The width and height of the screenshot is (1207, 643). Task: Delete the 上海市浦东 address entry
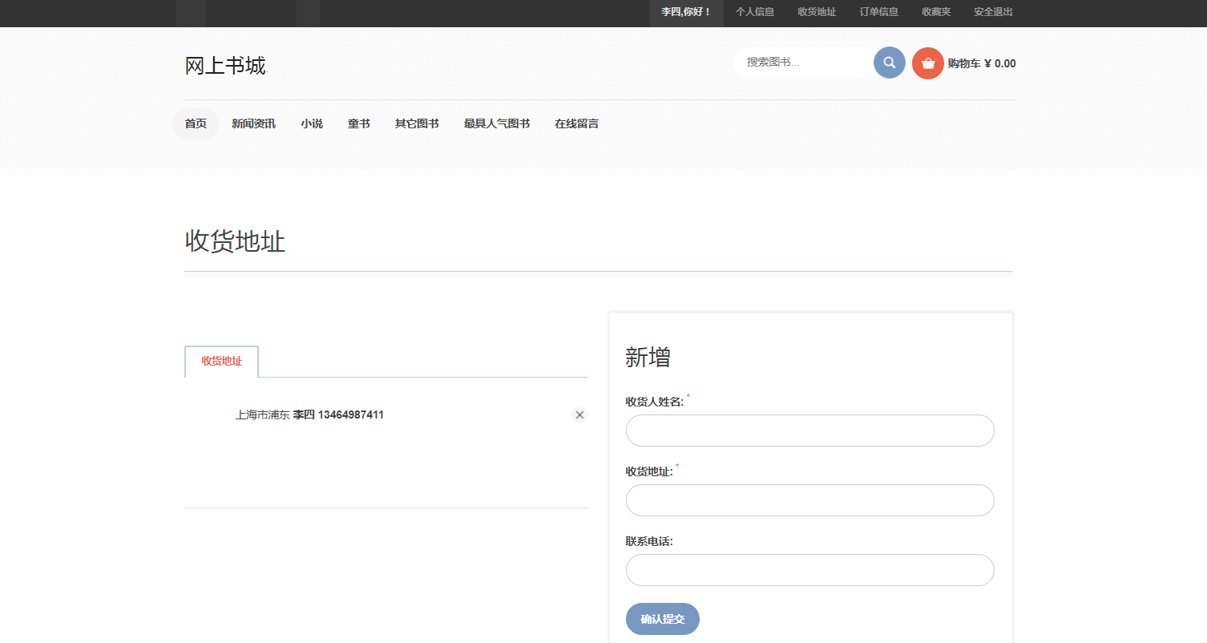coord(580,415)
